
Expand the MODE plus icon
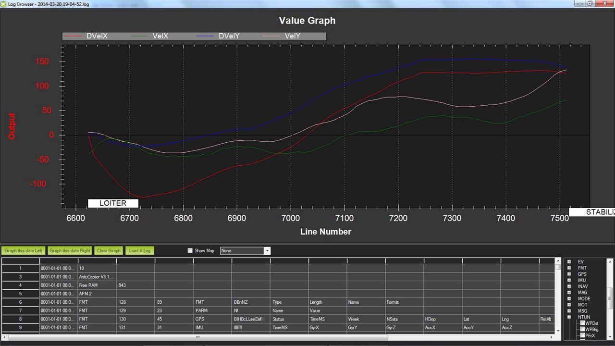569,299
